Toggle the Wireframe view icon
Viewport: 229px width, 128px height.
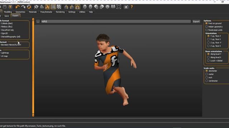[42, 7]
